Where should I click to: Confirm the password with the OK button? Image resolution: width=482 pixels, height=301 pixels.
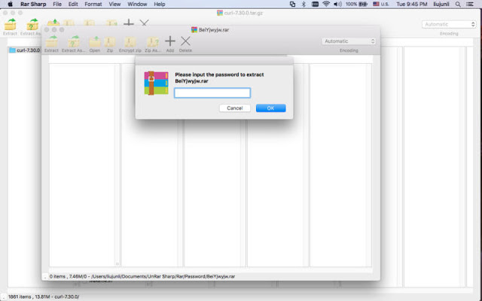click(x=271, y=108)
